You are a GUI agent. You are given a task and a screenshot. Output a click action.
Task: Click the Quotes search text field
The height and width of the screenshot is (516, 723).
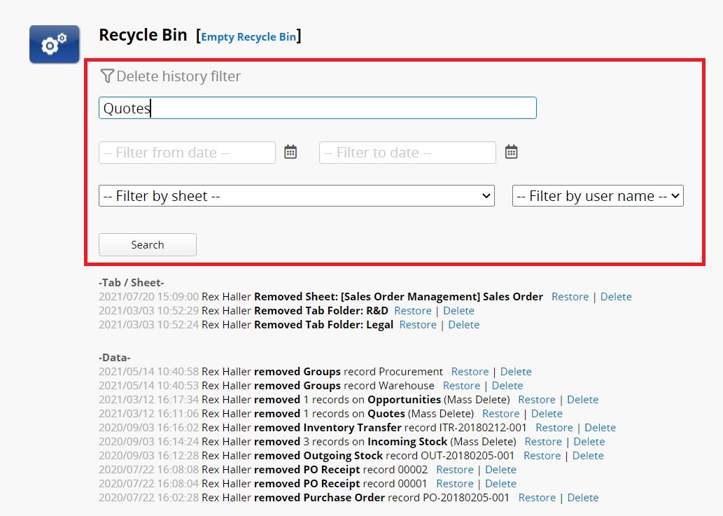click(317, 107)
